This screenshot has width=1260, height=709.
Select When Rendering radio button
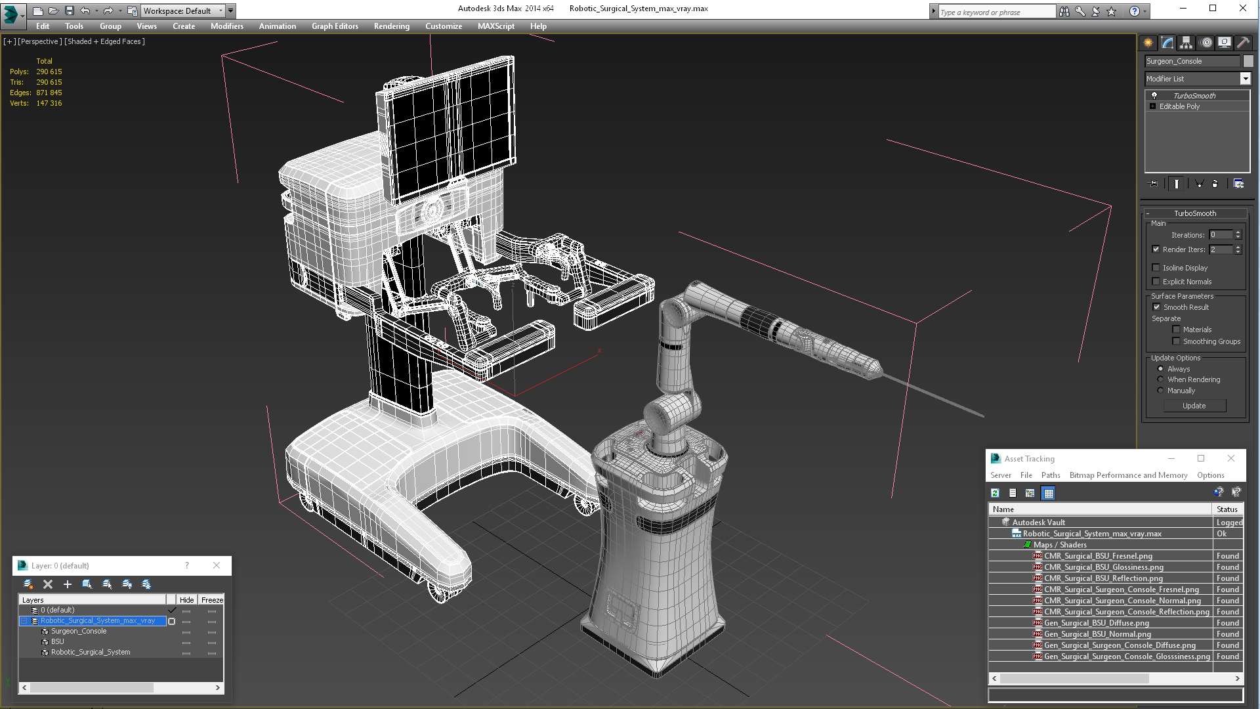[1160, 379]
